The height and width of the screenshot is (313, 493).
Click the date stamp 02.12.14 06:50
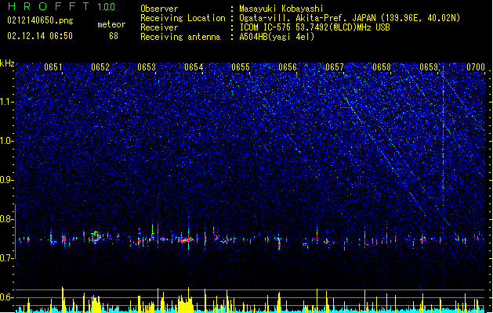(x=40, y=36)
